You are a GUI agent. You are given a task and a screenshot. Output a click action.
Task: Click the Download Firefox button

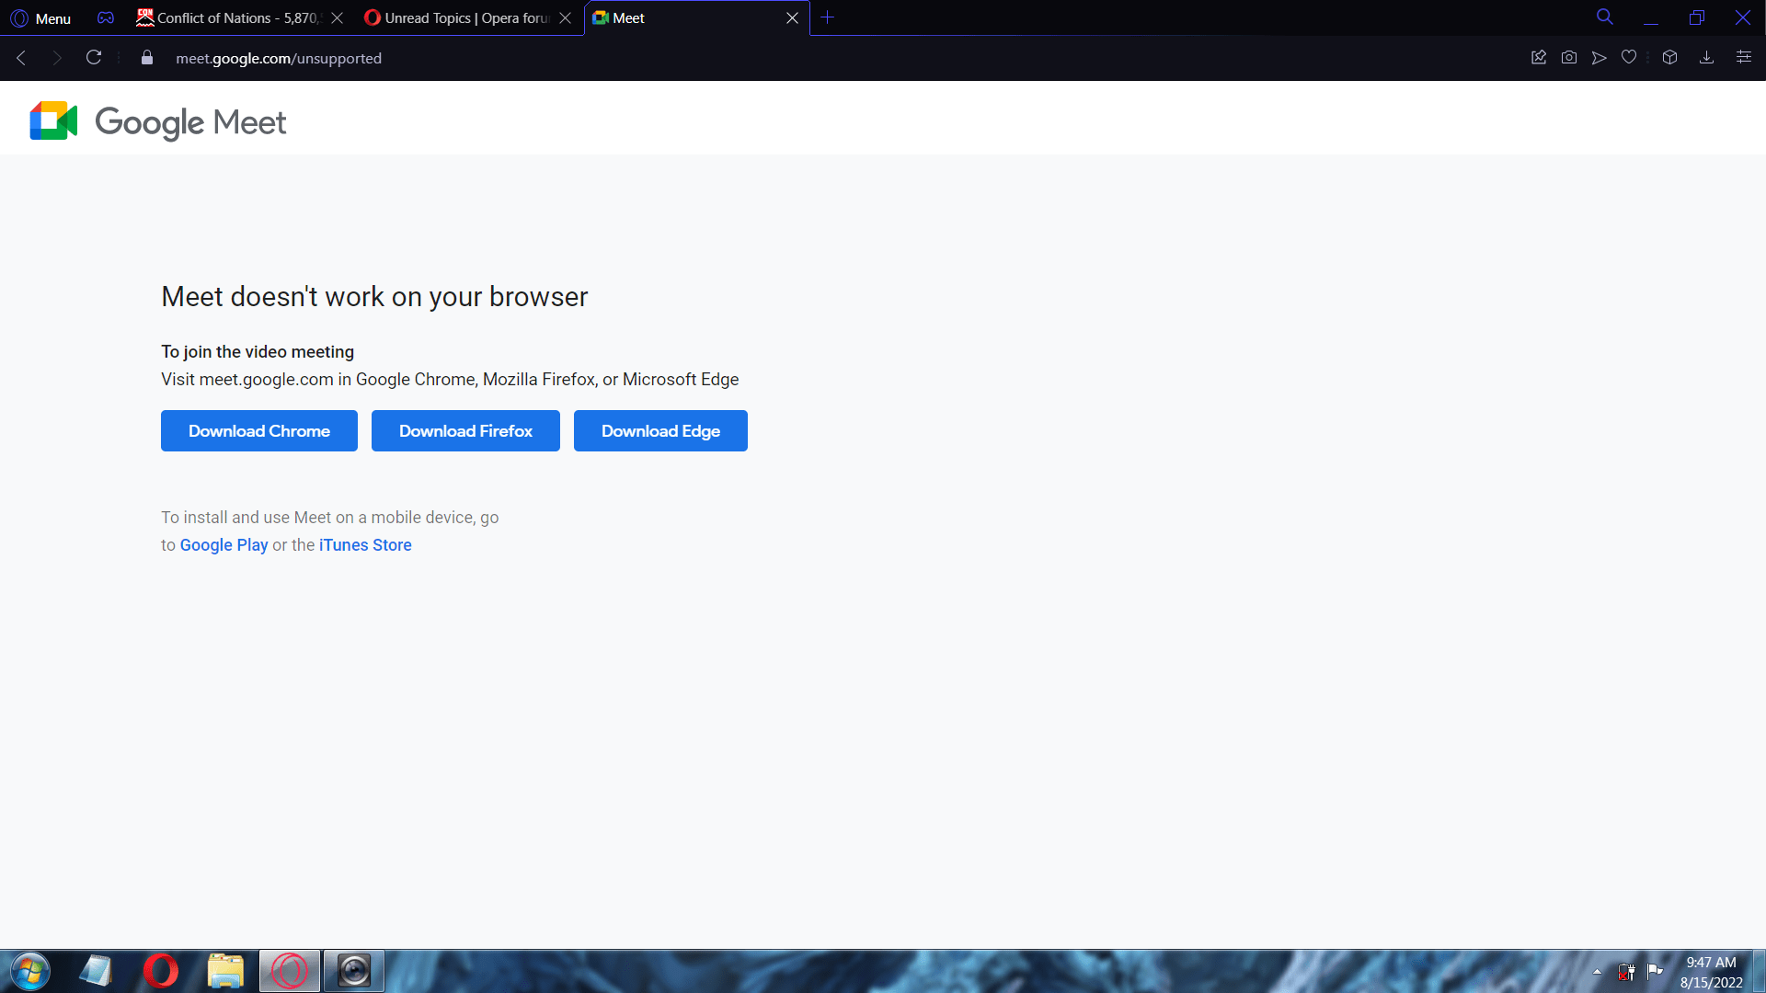(465, 431)
